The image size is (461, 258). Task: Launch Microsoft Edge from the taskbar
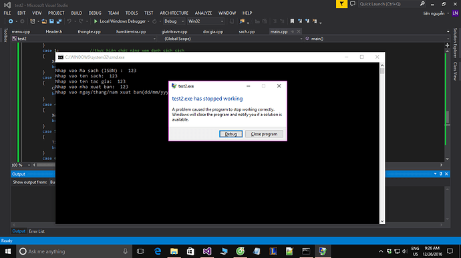158,251
